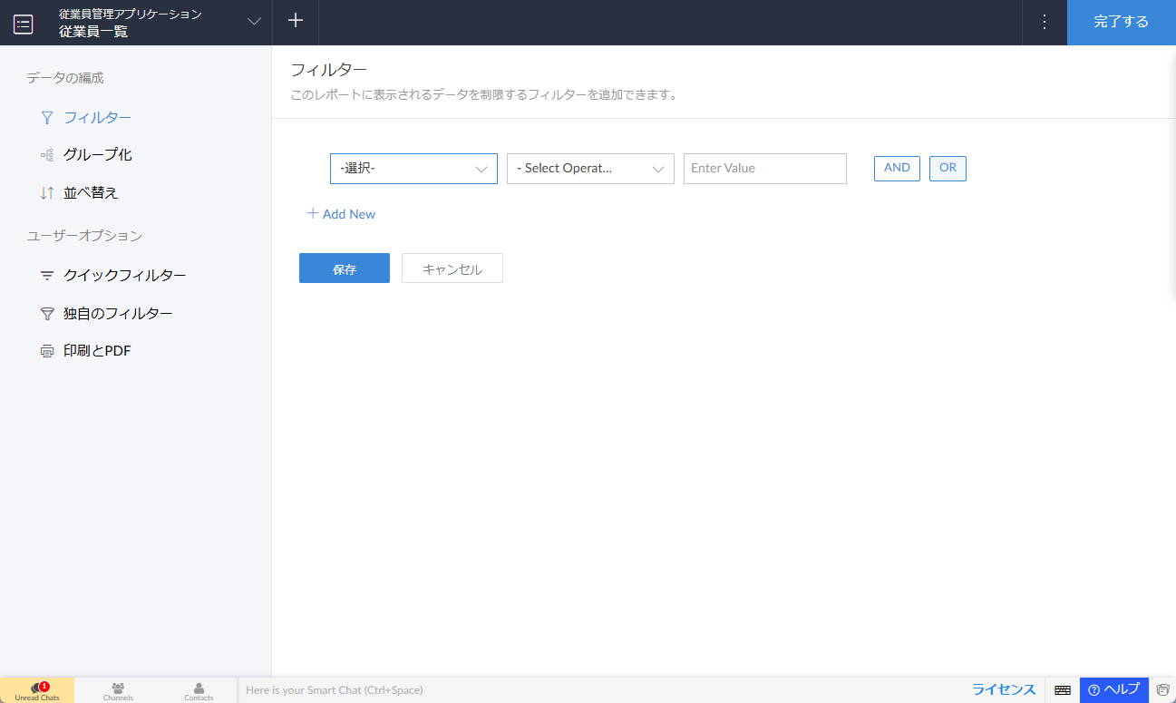Select the OR condition toggle
1176x703 pixels.
(948, 169)
